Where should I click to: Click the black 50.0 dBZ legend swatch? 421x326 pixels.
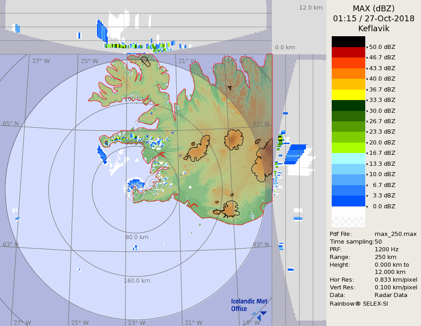[x=348, y=42]
